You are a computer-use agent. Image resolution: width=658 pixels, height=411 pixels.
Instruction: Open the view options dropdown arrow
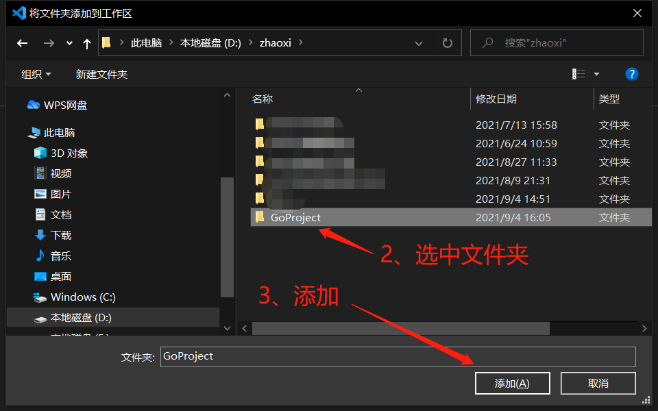pos(596,74)
